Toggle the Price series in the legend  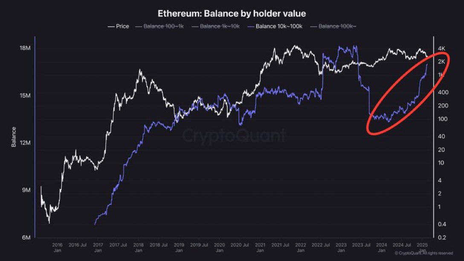tap(122, 26)
